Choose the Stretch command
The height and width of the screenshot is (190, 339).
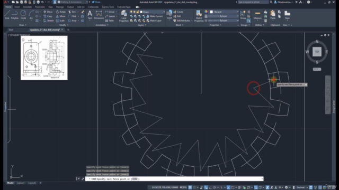point(48,21)
